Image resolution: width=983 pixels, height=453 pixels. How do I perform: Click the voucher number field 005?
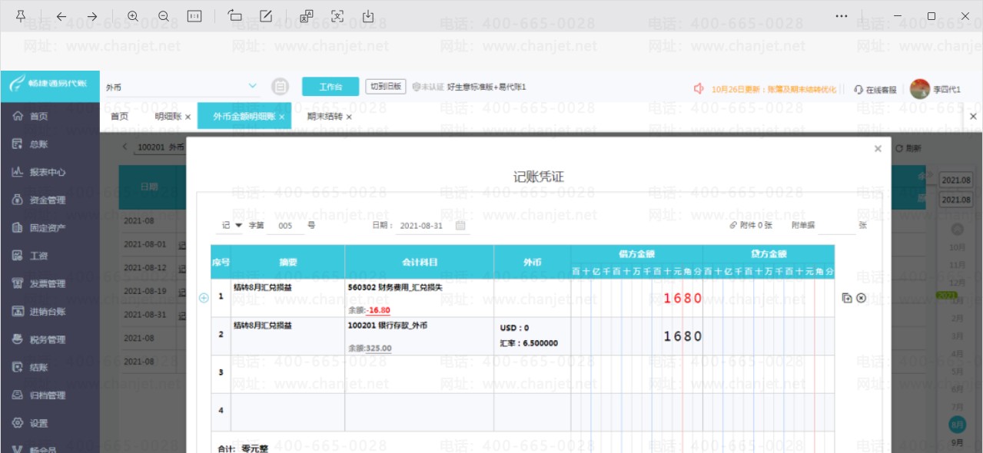point(285,226)
